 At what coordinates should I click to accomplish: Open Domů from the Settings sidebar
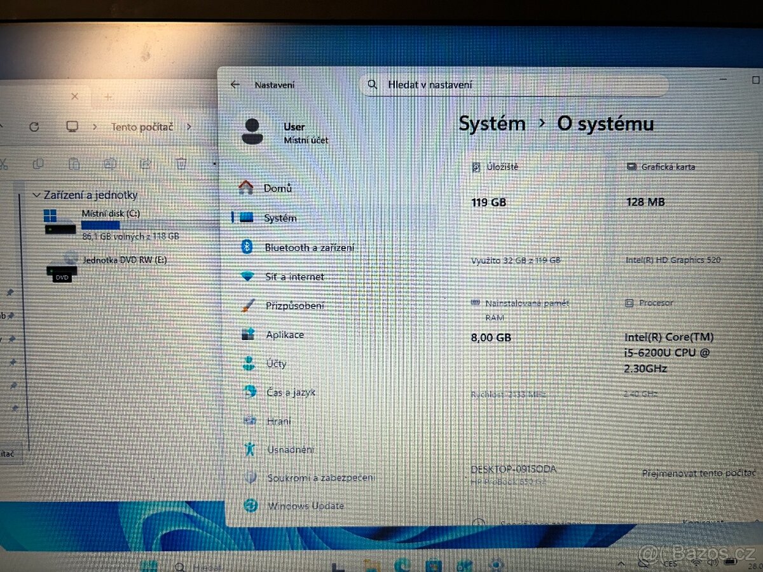pyautogui.click(x=277, y=187)
